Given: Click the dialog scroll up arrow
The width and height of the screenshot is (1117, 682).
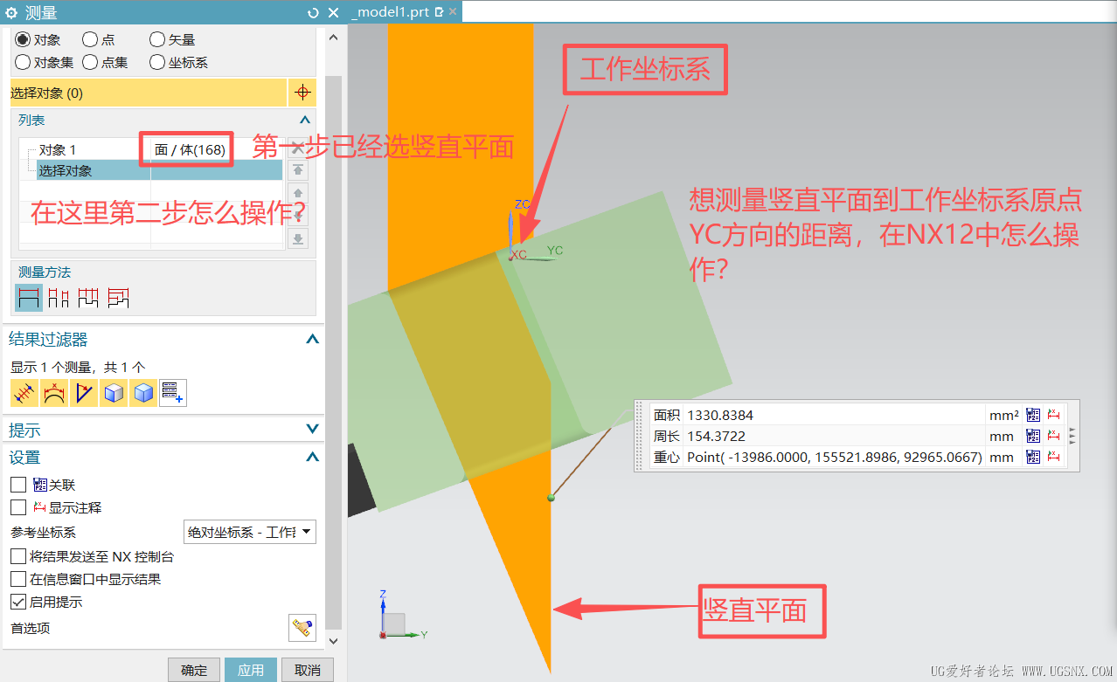Looking at the screenshot, I should 333,37.
